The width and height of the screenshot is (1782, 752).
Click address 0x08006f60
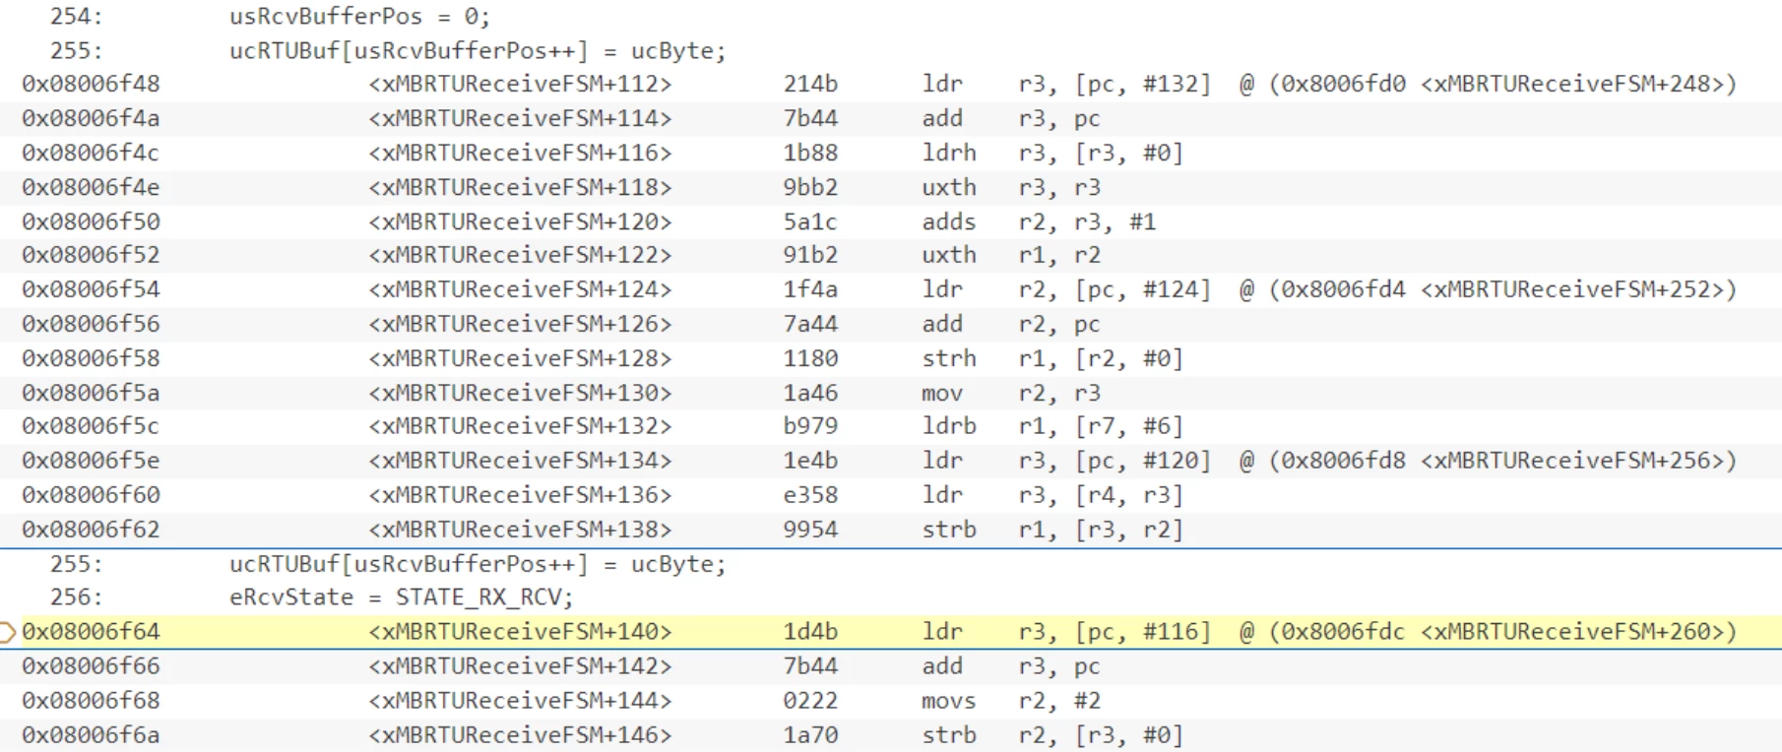coord(91,496)
